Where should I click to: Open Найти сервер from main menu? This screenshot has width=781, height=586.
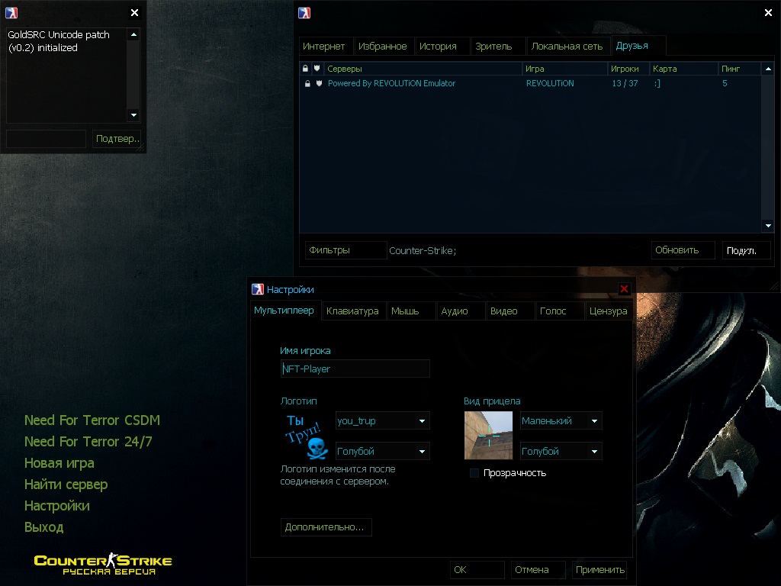coord(66,485)
